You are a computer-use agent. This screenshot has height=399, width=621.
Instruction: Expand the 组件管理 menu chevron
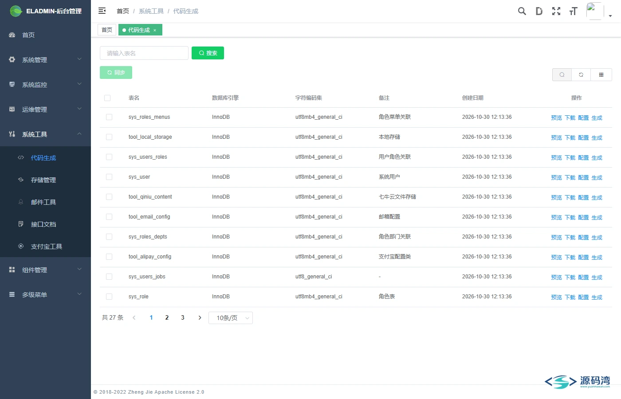[x=79, y=269]
